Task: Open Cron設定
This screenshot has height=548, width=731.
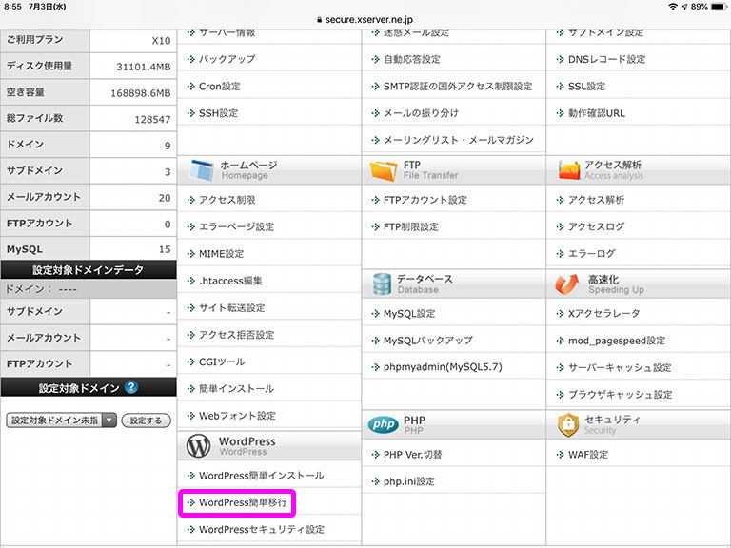Action: coord(220,87)
